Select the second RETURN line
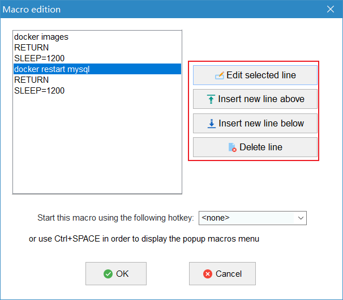Screen dimensions: 343x300 [x=97, y=80]
